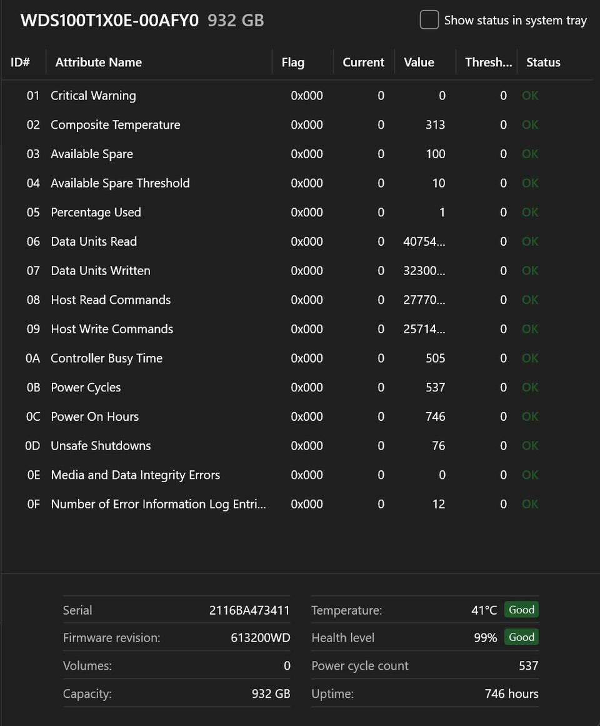
Task: Sort by the Status column header
Action: (x=543, y=62)
